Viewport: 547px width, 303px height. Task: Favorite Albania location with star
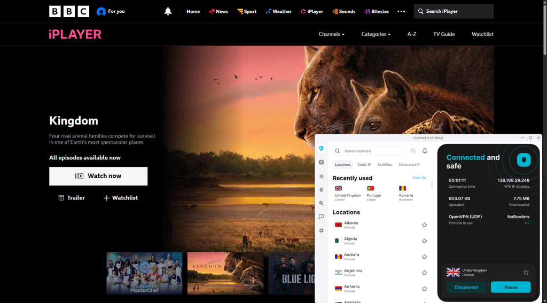(x=424, y=225)
